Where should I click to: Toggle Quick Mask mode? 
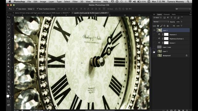coord(8,101)
